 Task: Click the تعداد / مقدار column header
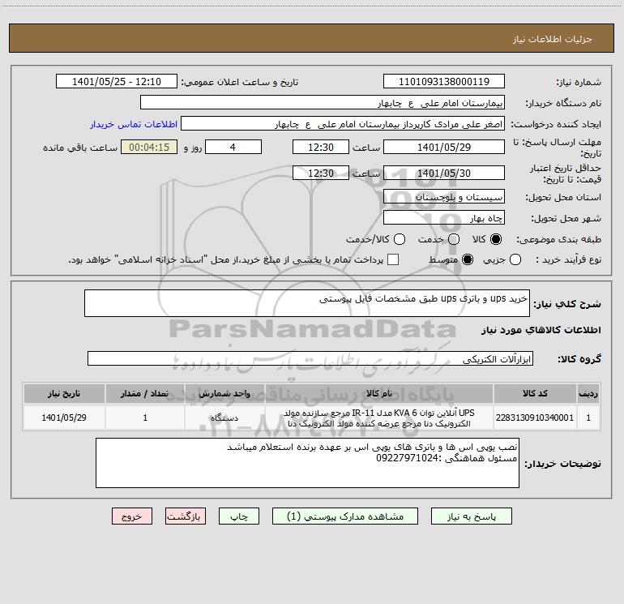[x=145, y=393]
